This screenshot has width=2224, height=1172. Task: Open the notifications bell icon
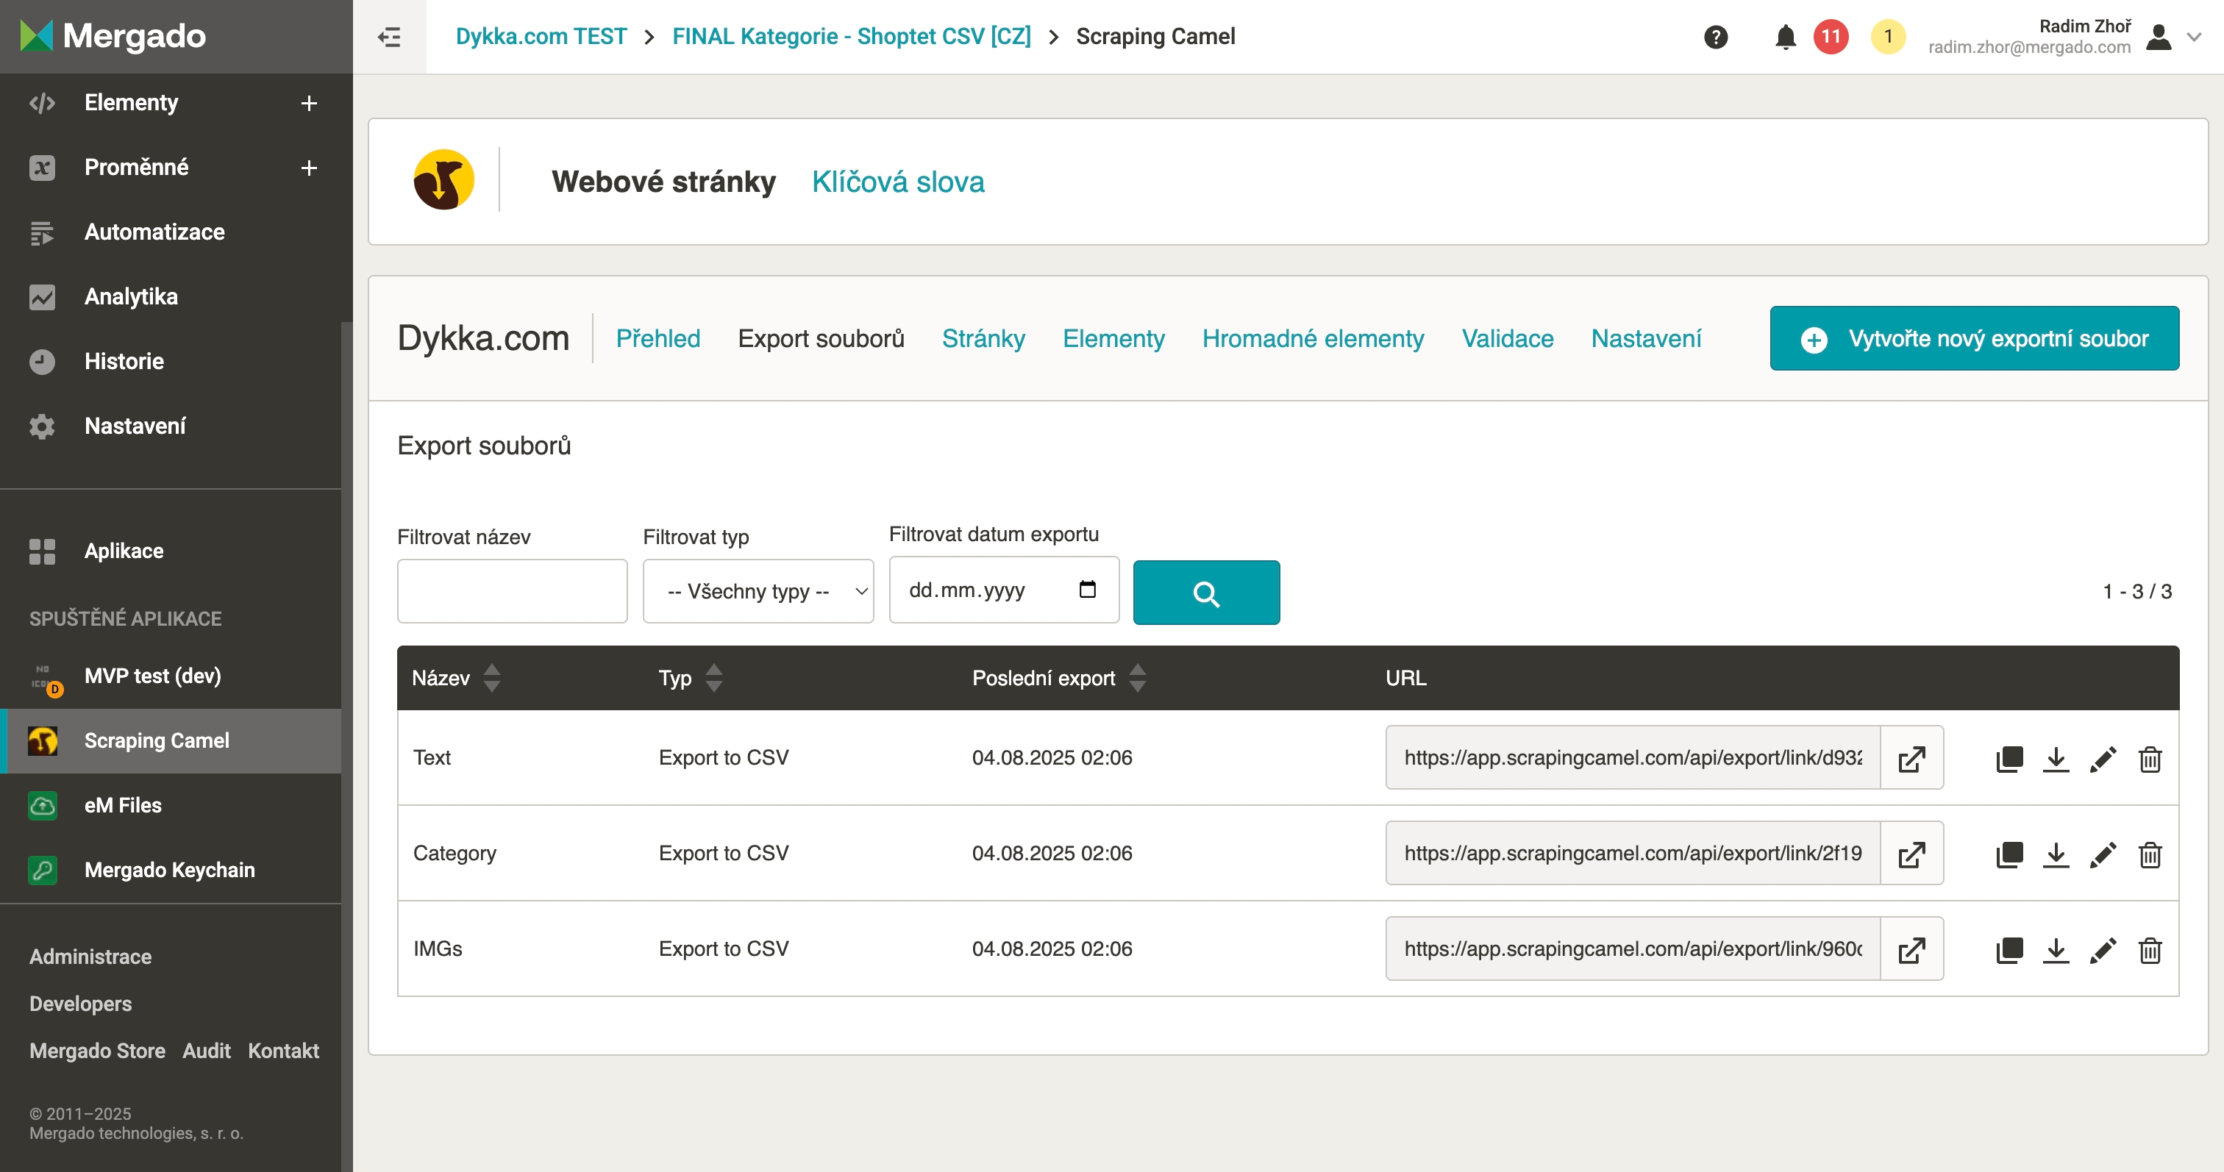[1786, 37]
